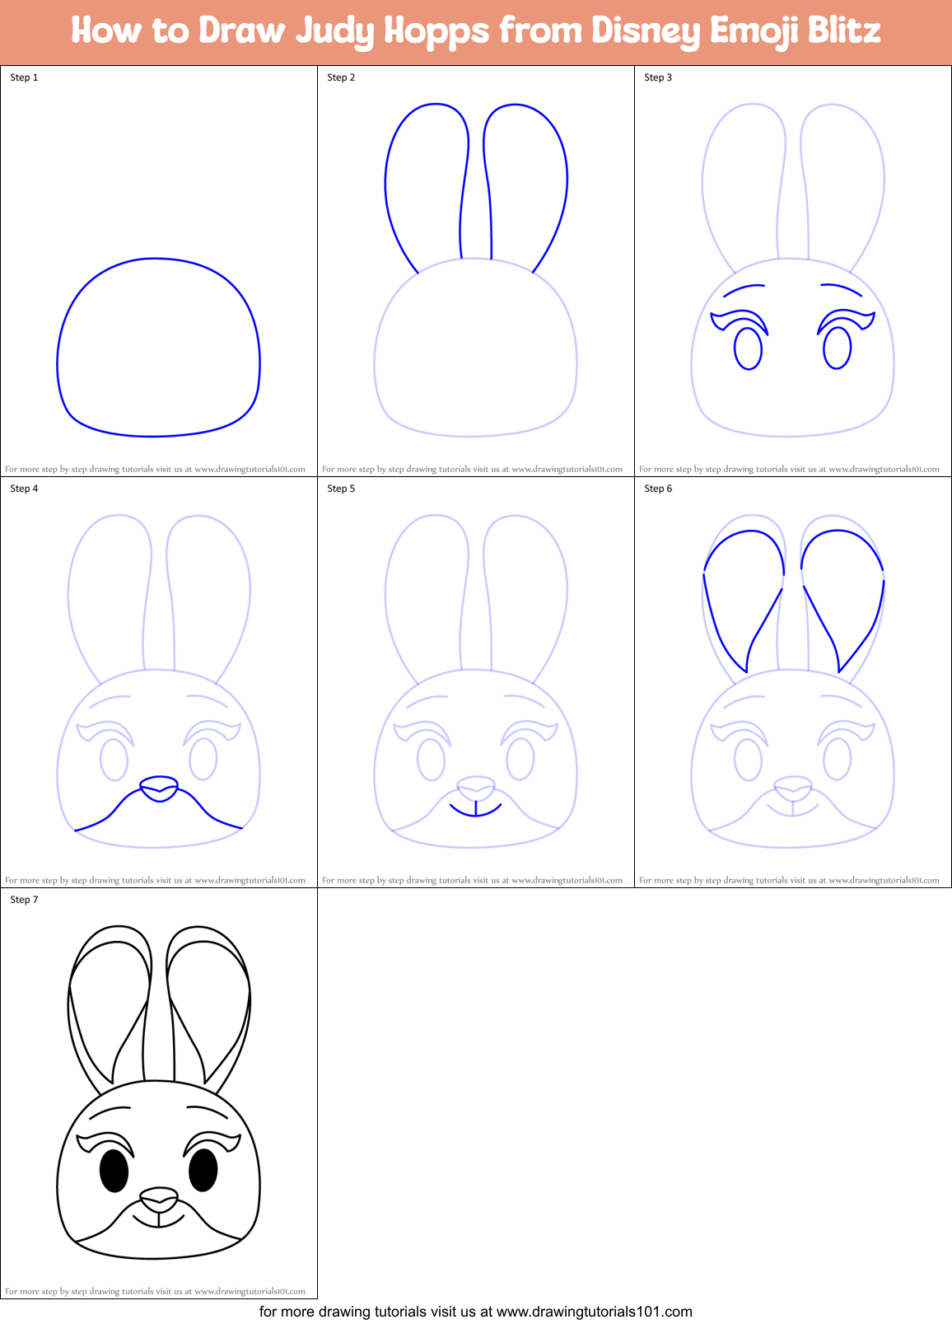
Task: Click the 'Step 1' label
Action: point(24,77)
